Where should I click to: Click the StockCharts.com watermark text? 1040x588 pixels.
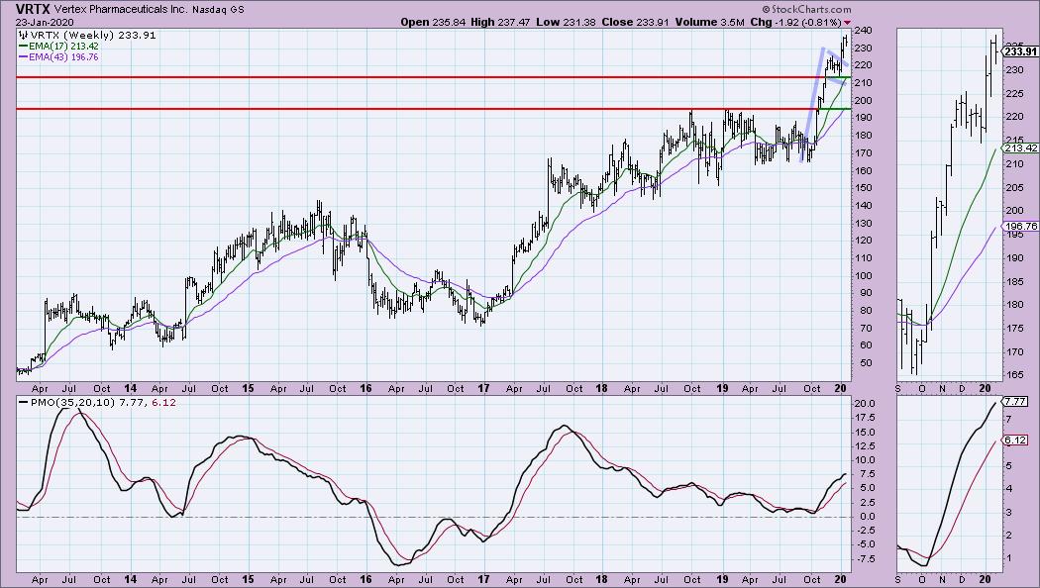click(x=806, y=9)
